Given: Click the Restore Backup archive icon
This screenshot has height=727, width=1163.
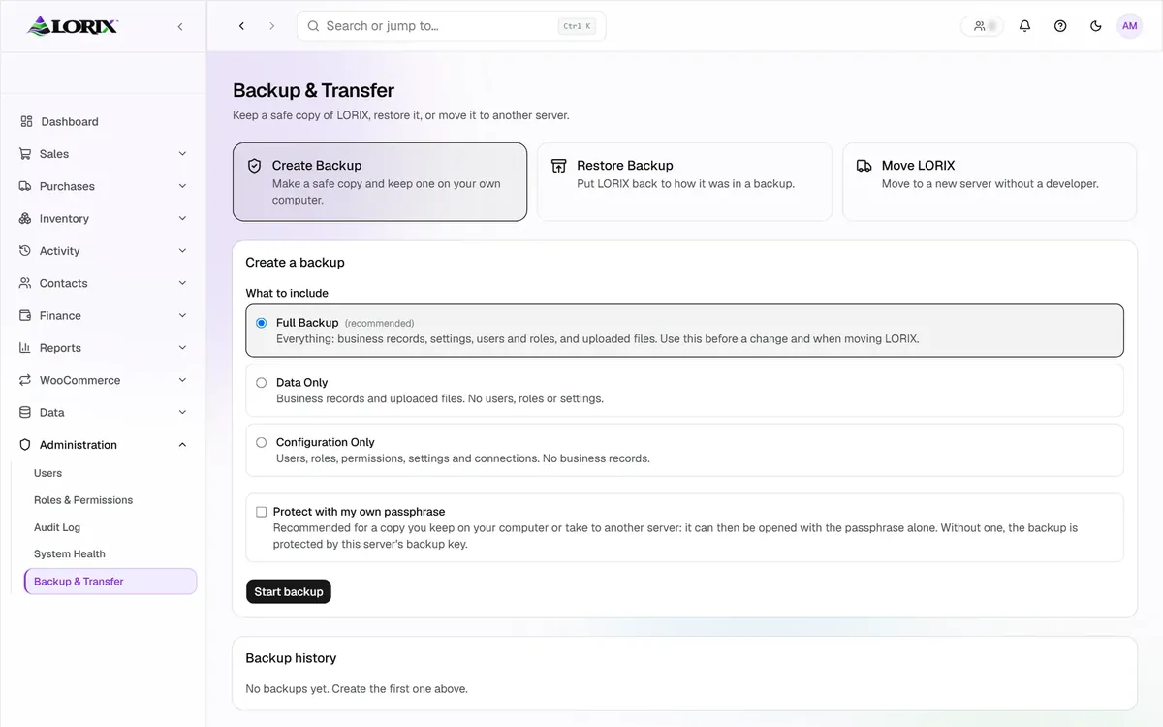Looking at the screenshot, I should point(559,166).
